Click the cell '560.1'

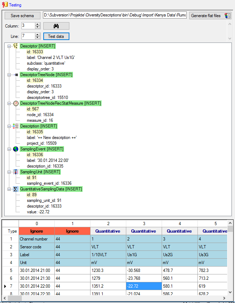point(180,278)
